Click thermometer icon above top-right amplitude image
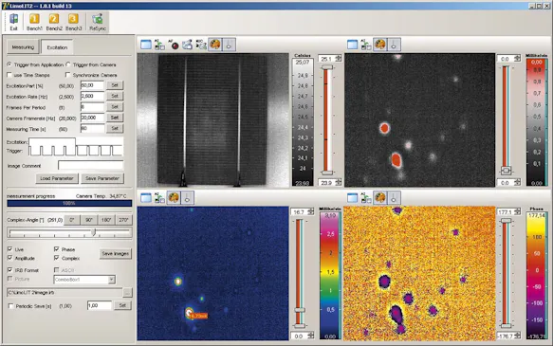The width and height of the screenshot is (553, 346). pyautogui.click(x=394, y=45)
